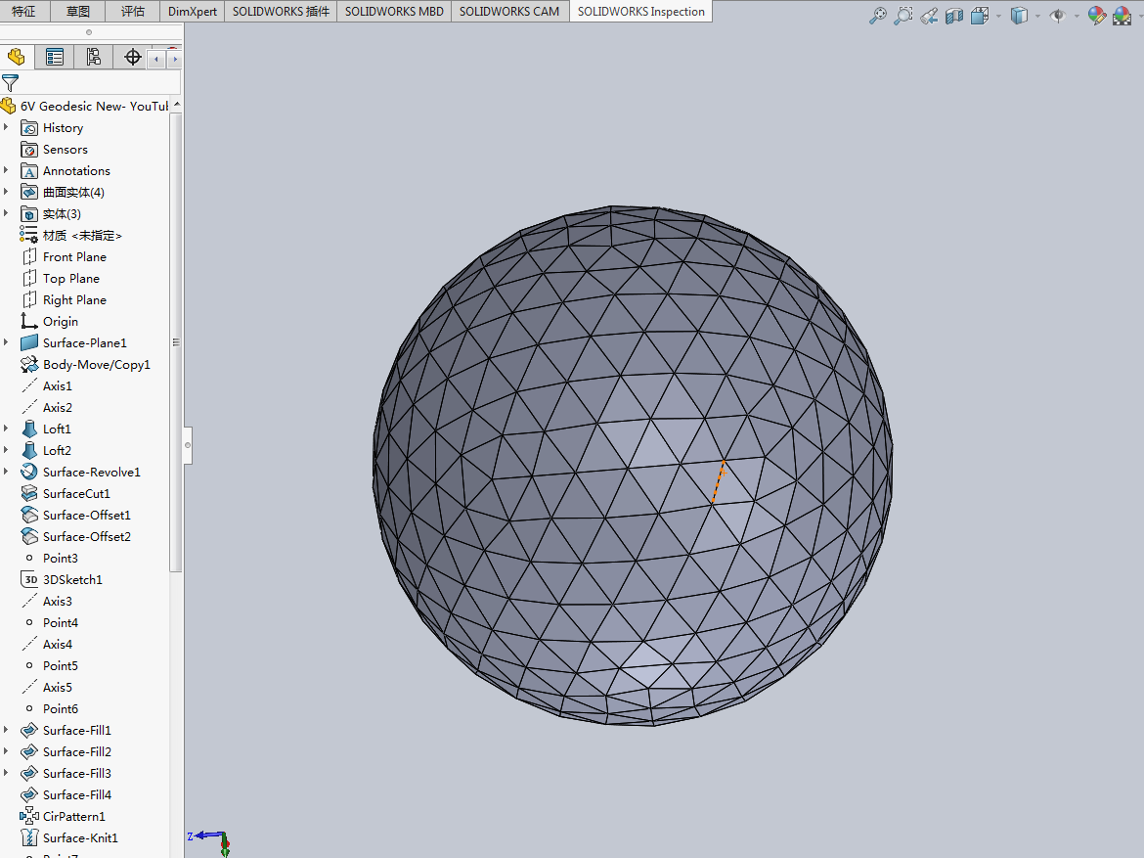Click the Edit Appearance color ball icon

click(1096, 16)
